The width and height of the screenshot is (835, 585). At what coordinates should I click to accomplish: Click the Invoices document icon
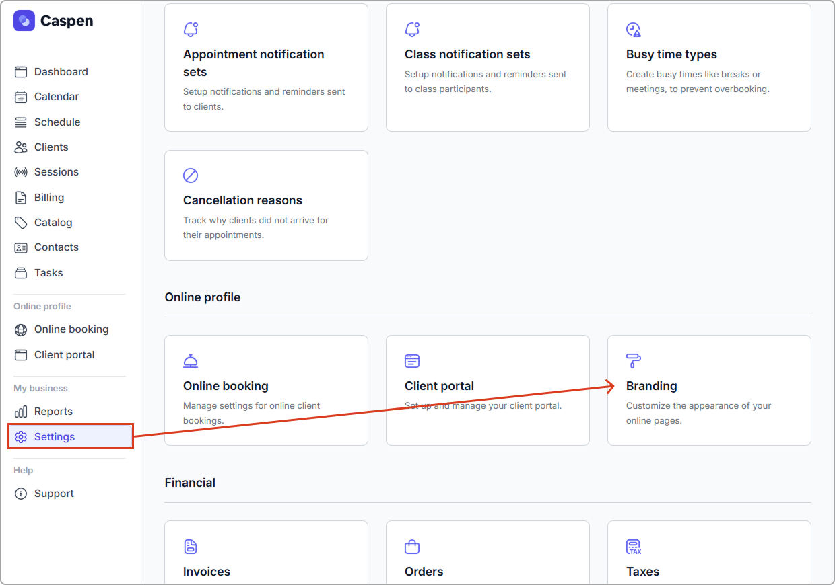click(x=191, y=547)
